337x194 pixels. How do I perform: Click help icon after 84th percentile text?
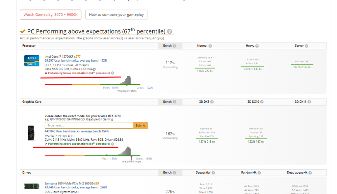tap(113, 144)
